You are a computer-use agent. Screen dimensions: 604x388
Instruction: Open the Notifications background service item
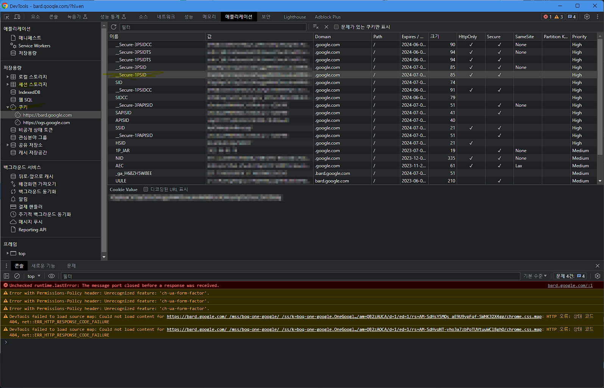[23, 199]
